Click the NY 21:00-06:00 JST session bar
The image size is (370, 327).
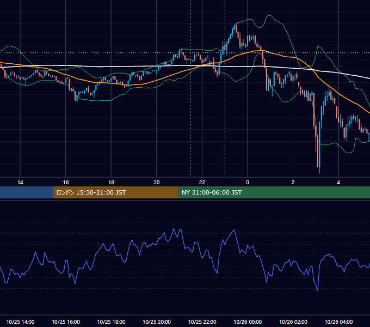tap(274, 192)
